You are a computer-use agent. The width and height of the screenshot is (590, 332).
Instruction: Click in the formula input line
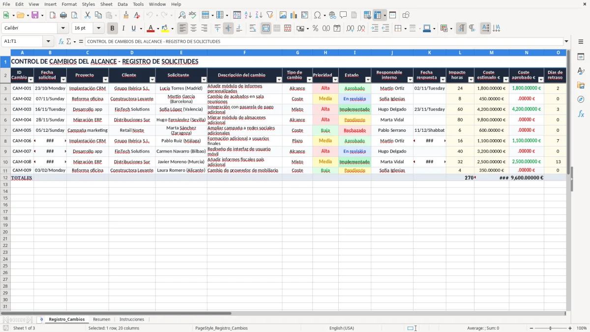point(324,41)
